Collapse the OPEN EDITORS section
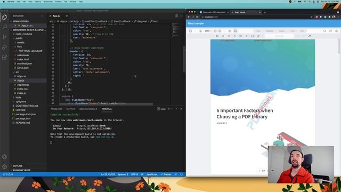Screen dimensions: 341x192 [x=20, y=21]
